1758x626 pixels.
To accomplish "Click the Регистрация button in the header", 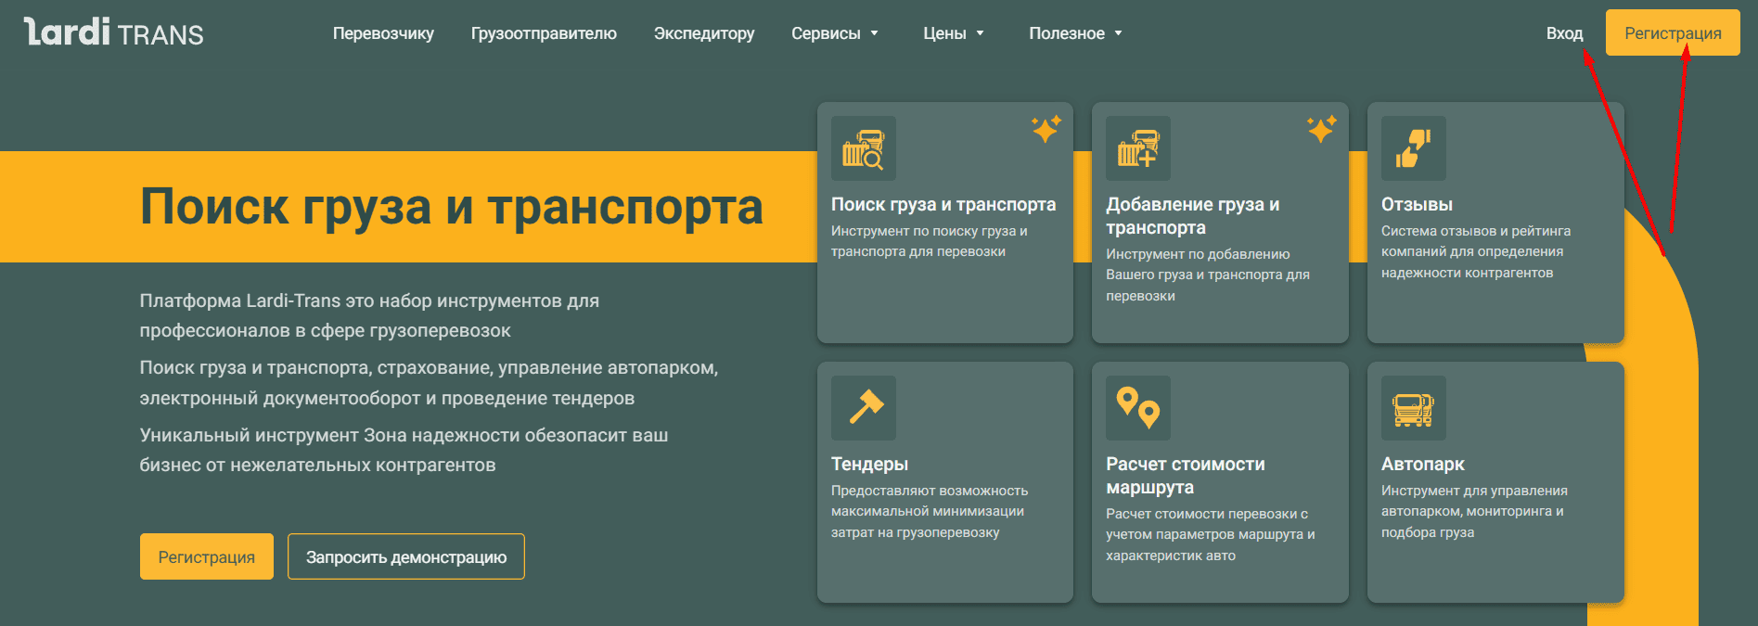I will 1673,32.
